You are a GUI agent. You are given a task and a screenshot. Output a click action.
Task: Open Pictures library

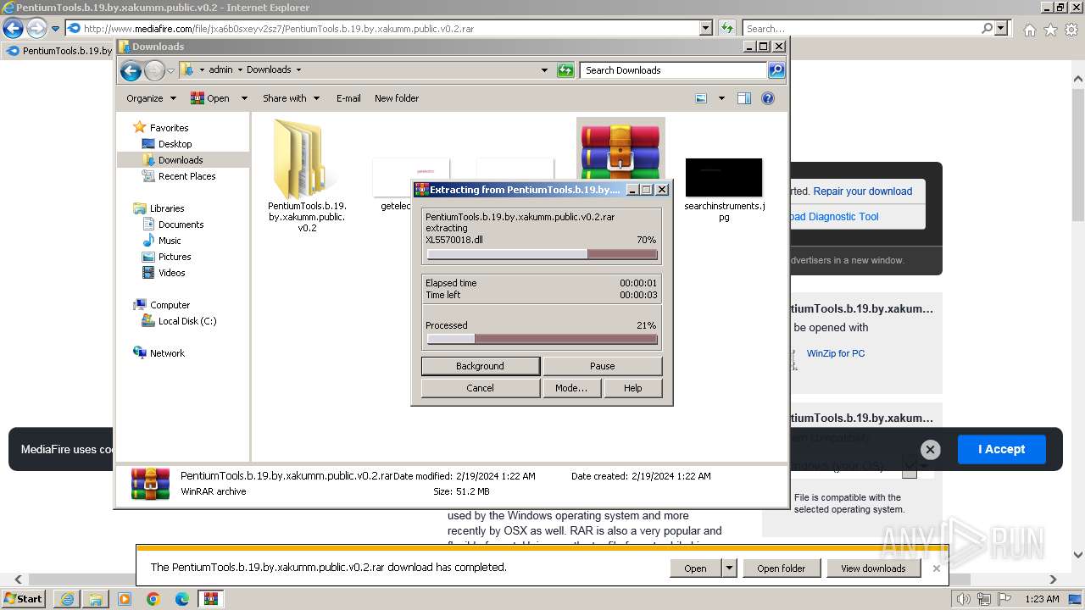(175, 257)
